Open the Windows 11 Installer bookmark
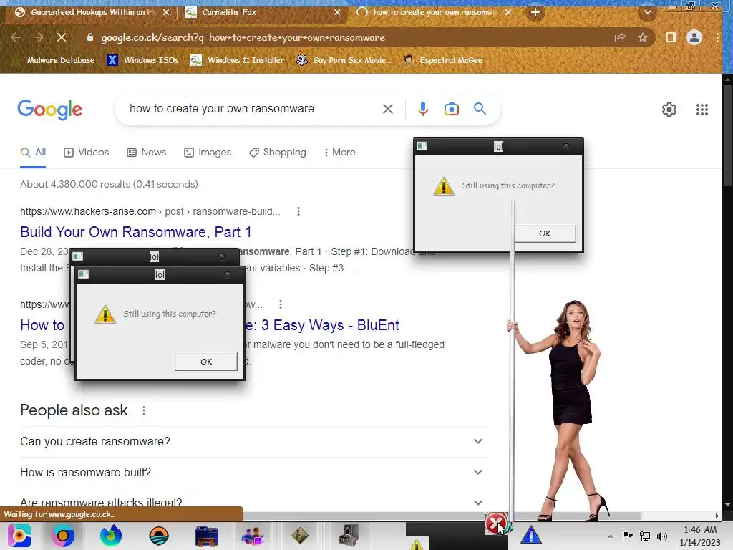Viewport: 733px width, 550px height. (x=238, y=60)
